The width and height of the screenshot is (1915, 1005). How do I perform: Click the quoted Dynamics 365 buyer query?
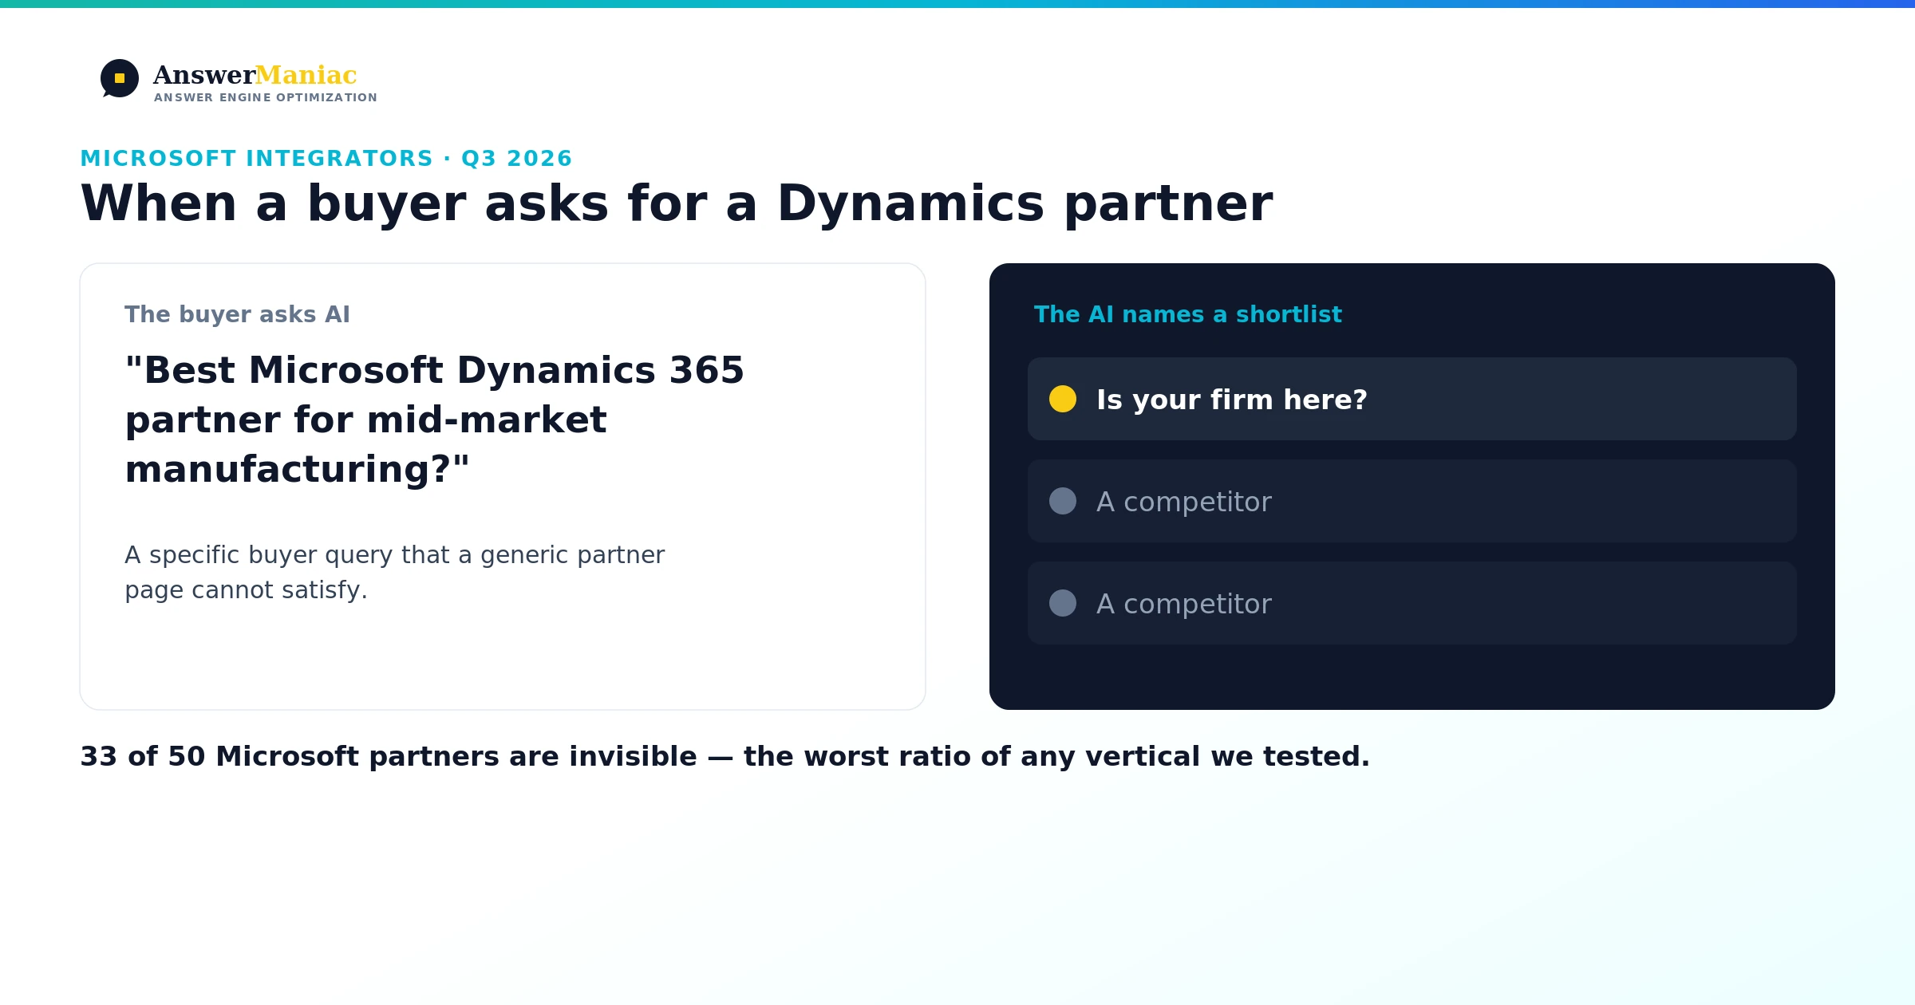[x=434, y=420]
